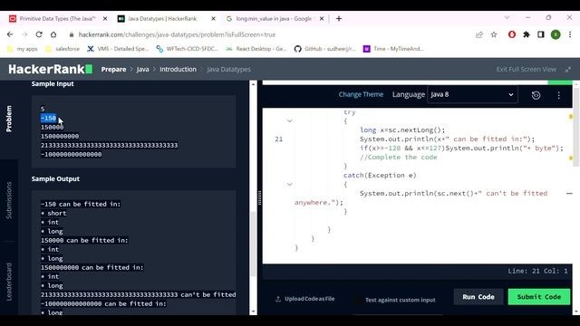Reset code with the history icon
Viewport: 580px width, 326px height.
pos(536,95)
